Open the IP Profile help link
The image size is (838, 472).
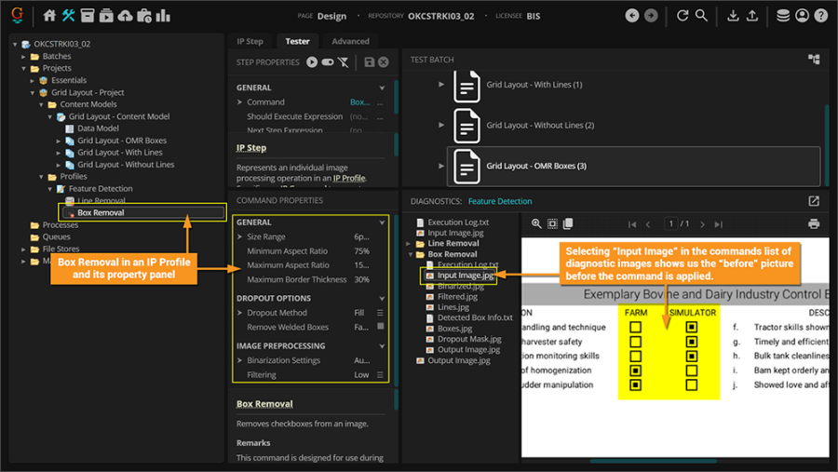click(x=349, y=178)
